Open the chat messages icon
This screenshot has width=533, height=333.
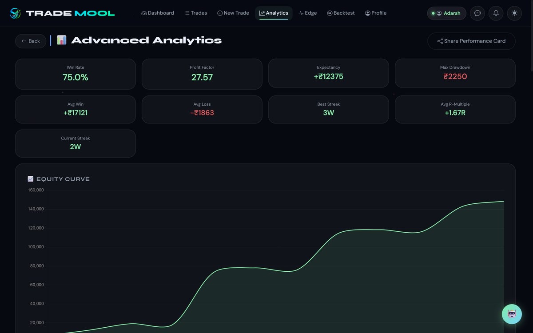click(x=477, y=13)
